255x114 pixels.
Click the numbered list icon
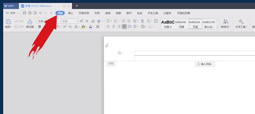click(x=116, y=21)
